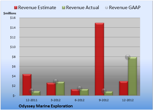The height and width of the screenshot is (110, 153).
Task: Select the Revenue GAAP legend label
Action: 125,8
